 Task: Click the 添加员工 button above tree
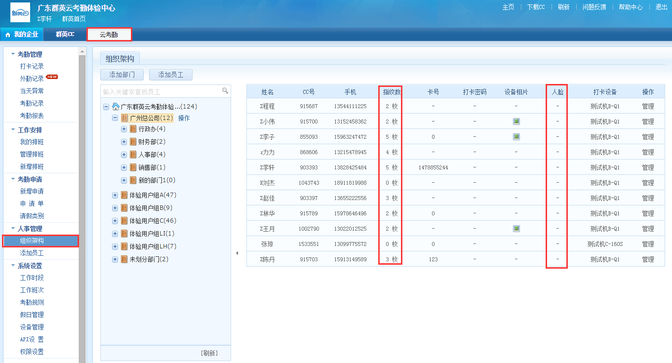point(170,75)
